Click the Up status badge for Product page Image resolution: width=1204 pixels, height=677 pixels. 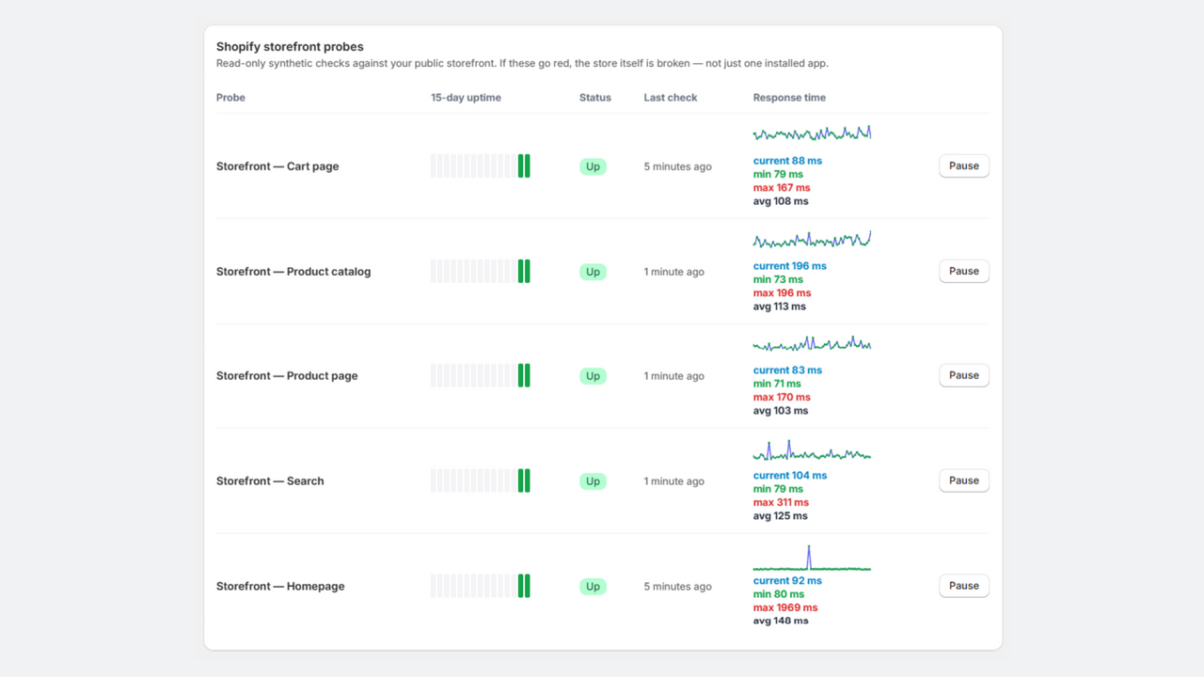(x=593, y=376)
